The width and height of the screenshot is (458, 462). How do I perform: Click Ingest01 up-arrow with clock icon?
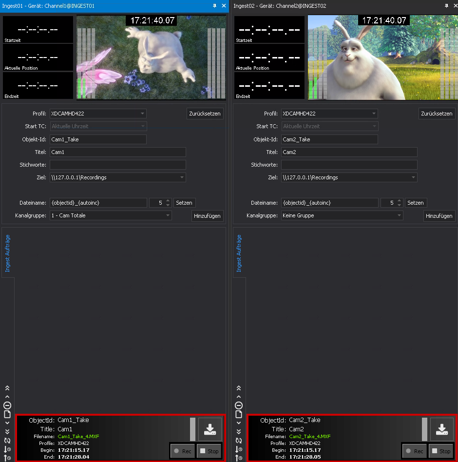pos(7,458)
